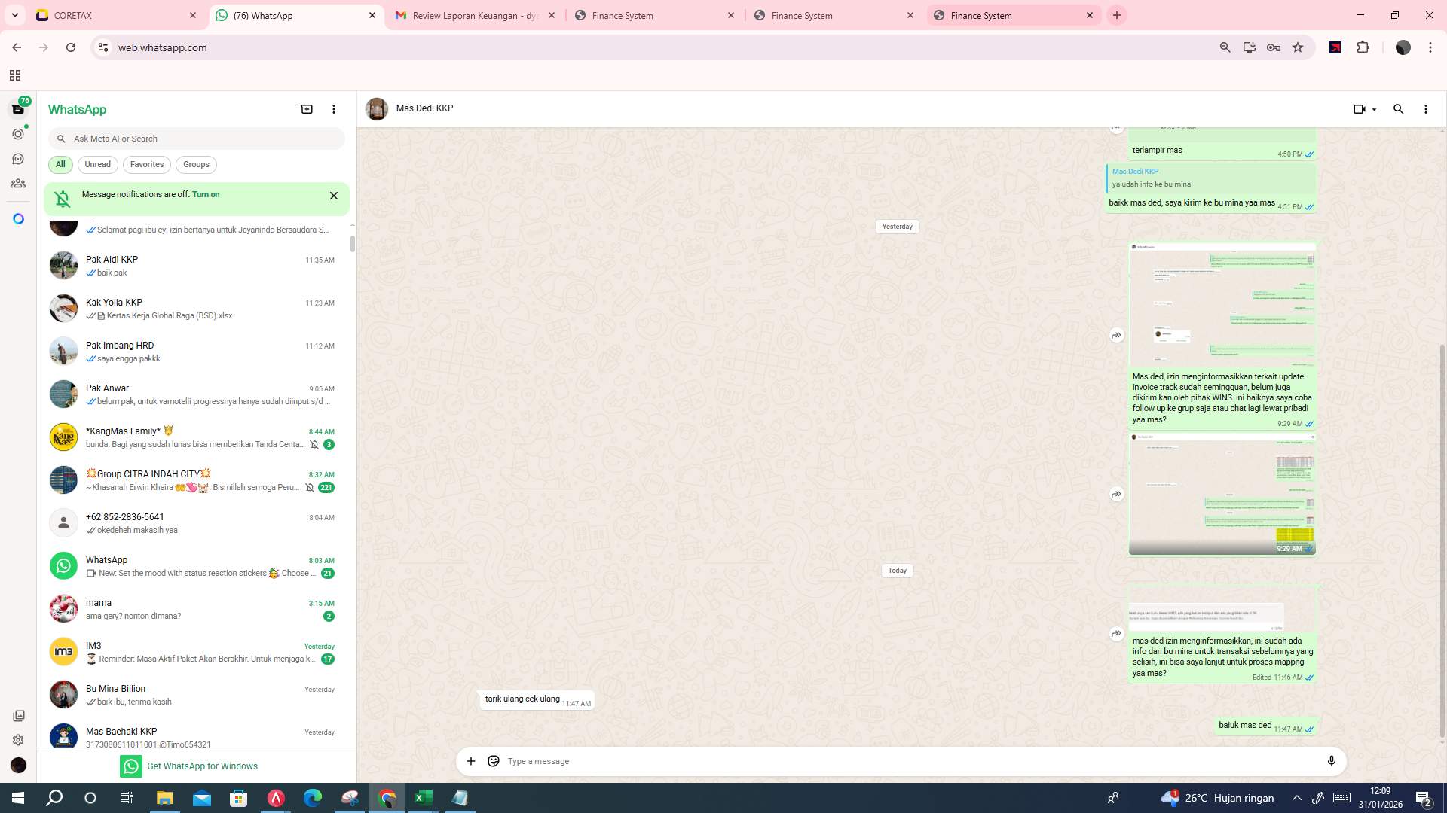Record a voice message with the microphone icon
The image size is (1447, 813).
tap(1332, 761)
